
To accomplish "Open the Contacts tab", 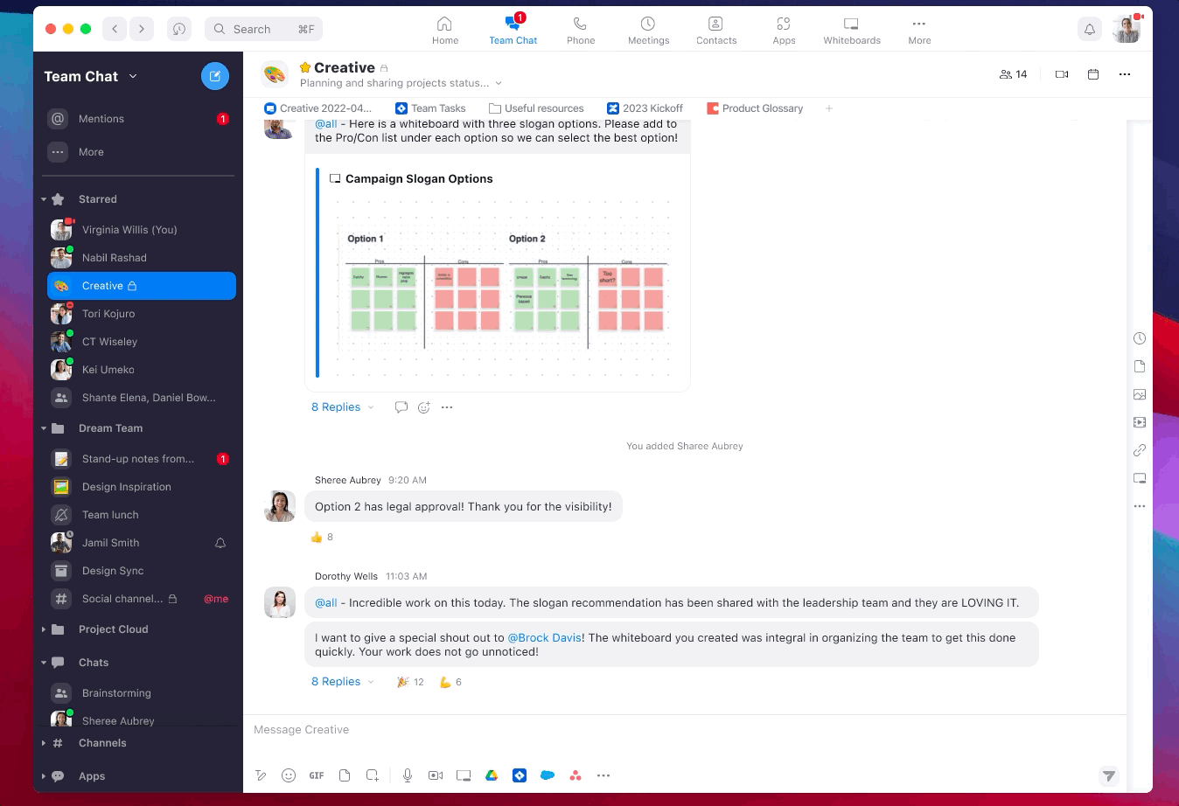I will (x=716, y=30).
